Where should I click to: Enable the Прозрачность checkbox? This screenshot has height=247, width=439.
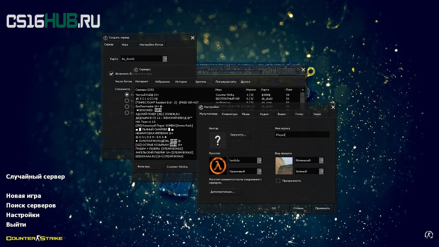(x=278, y=181)
